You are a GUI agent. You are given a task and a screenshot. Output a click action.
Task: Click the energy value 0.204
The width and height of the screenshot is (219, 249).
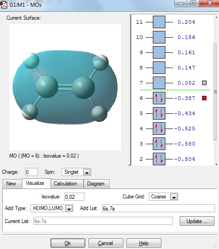point(186,22)
